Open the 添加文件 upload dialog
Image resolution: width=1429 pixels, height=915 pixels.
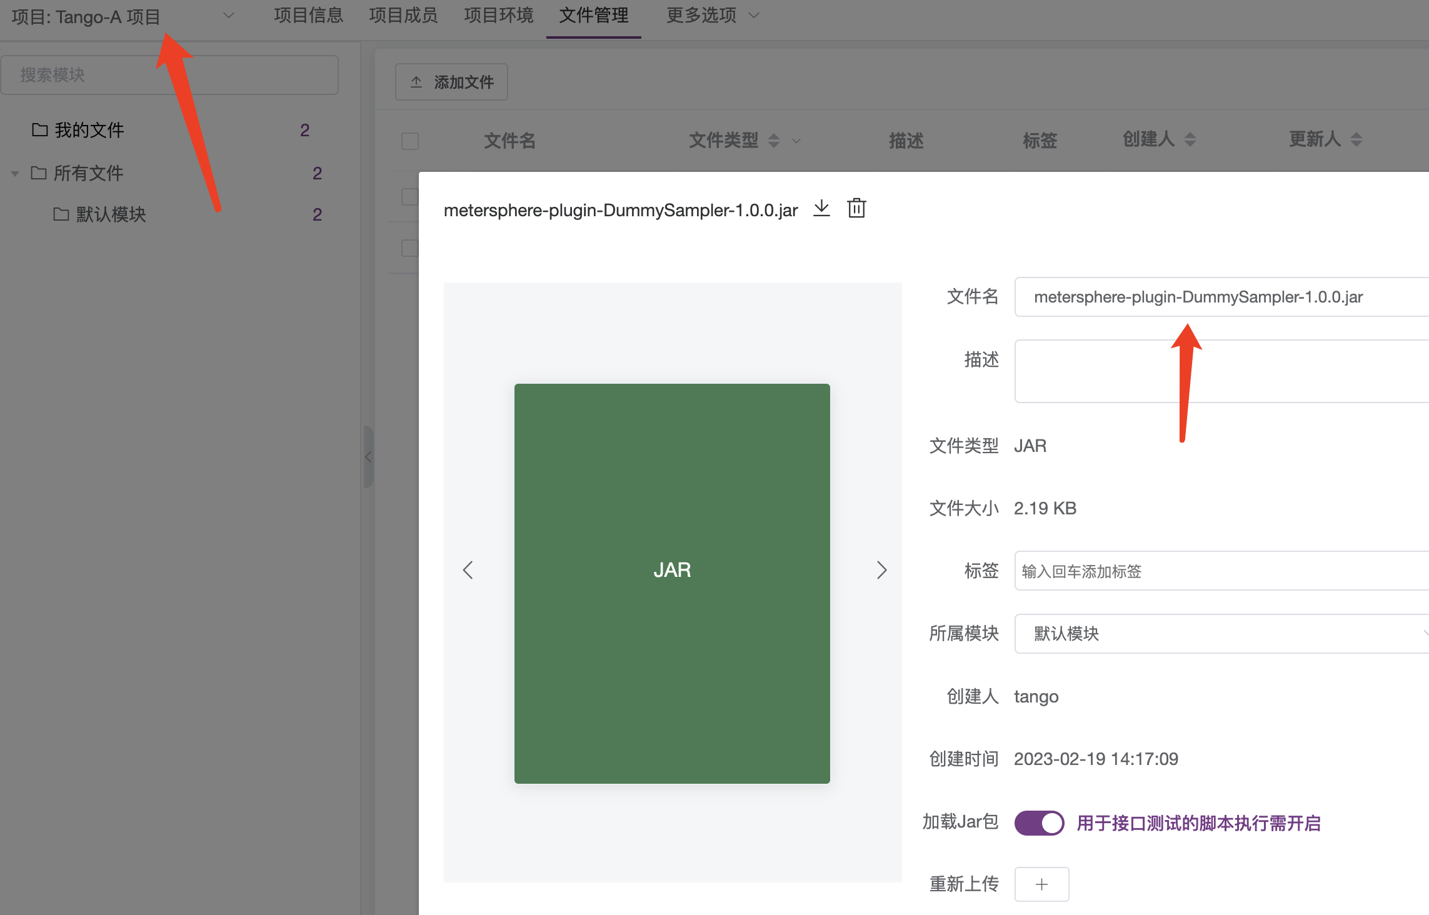point(451,81)
